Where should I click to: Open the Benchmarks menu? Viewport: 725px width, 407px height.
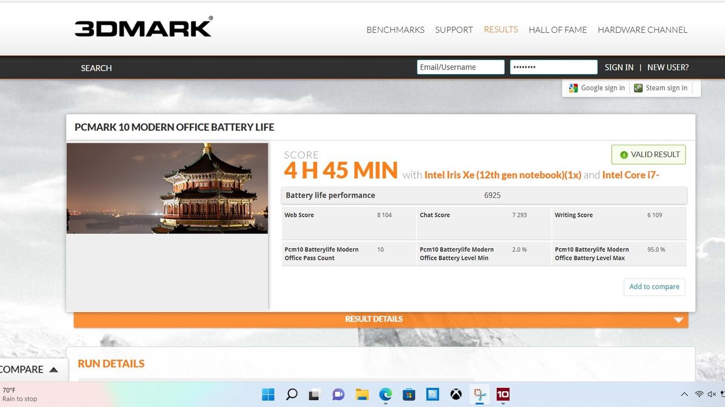(x=395, y=30)
